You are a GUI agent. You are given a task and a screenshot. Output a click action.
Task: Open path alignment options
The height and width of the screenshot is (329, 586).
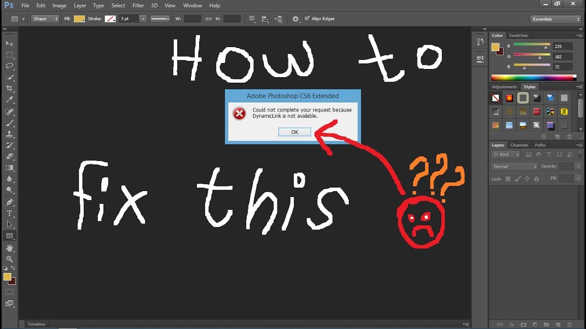coord(265,19)
